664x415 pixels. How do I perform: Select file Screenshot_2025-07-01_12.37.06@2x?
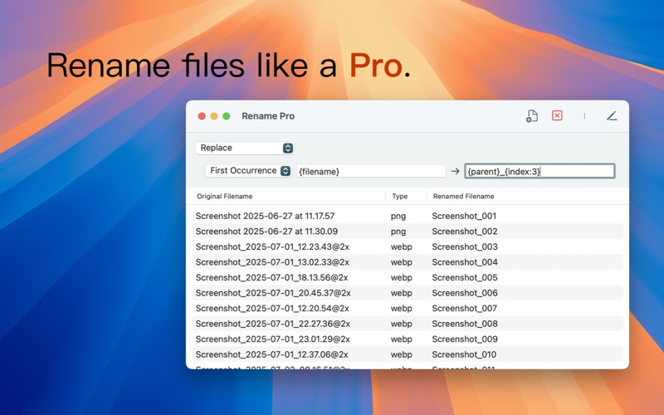[x=272, y=354]
